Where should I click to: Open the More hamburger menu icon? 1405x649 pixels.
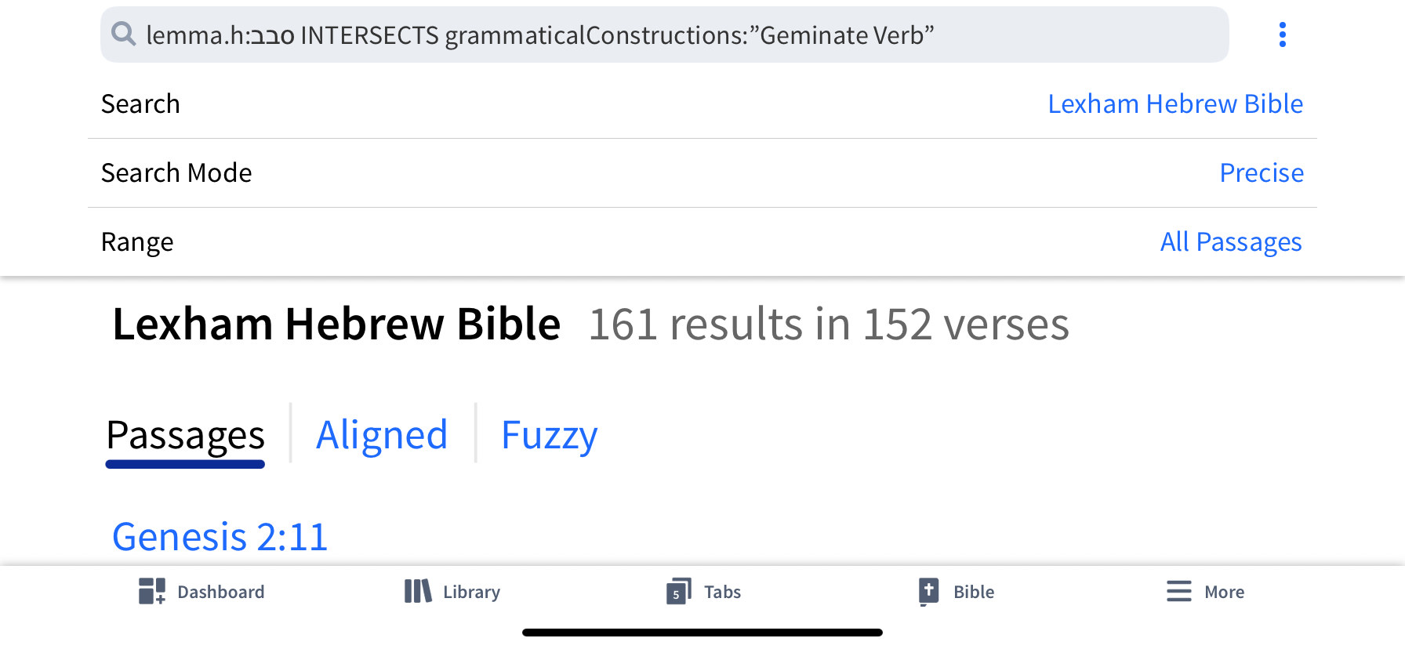click(x=1178, y=591)
